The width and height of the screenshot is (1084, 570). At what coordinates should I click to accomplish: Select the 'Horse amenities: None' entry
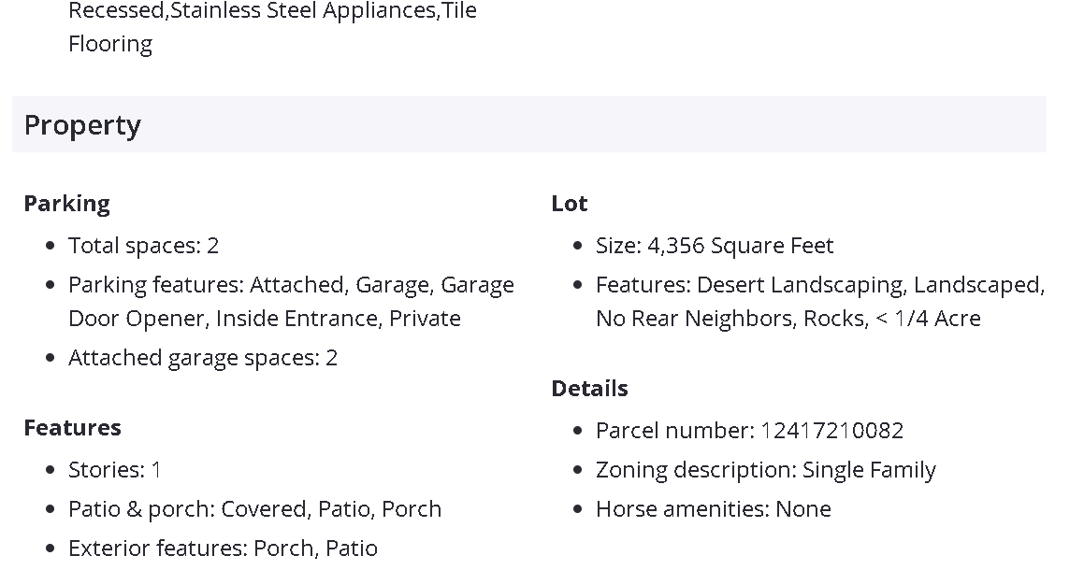(x=713, y=509)
